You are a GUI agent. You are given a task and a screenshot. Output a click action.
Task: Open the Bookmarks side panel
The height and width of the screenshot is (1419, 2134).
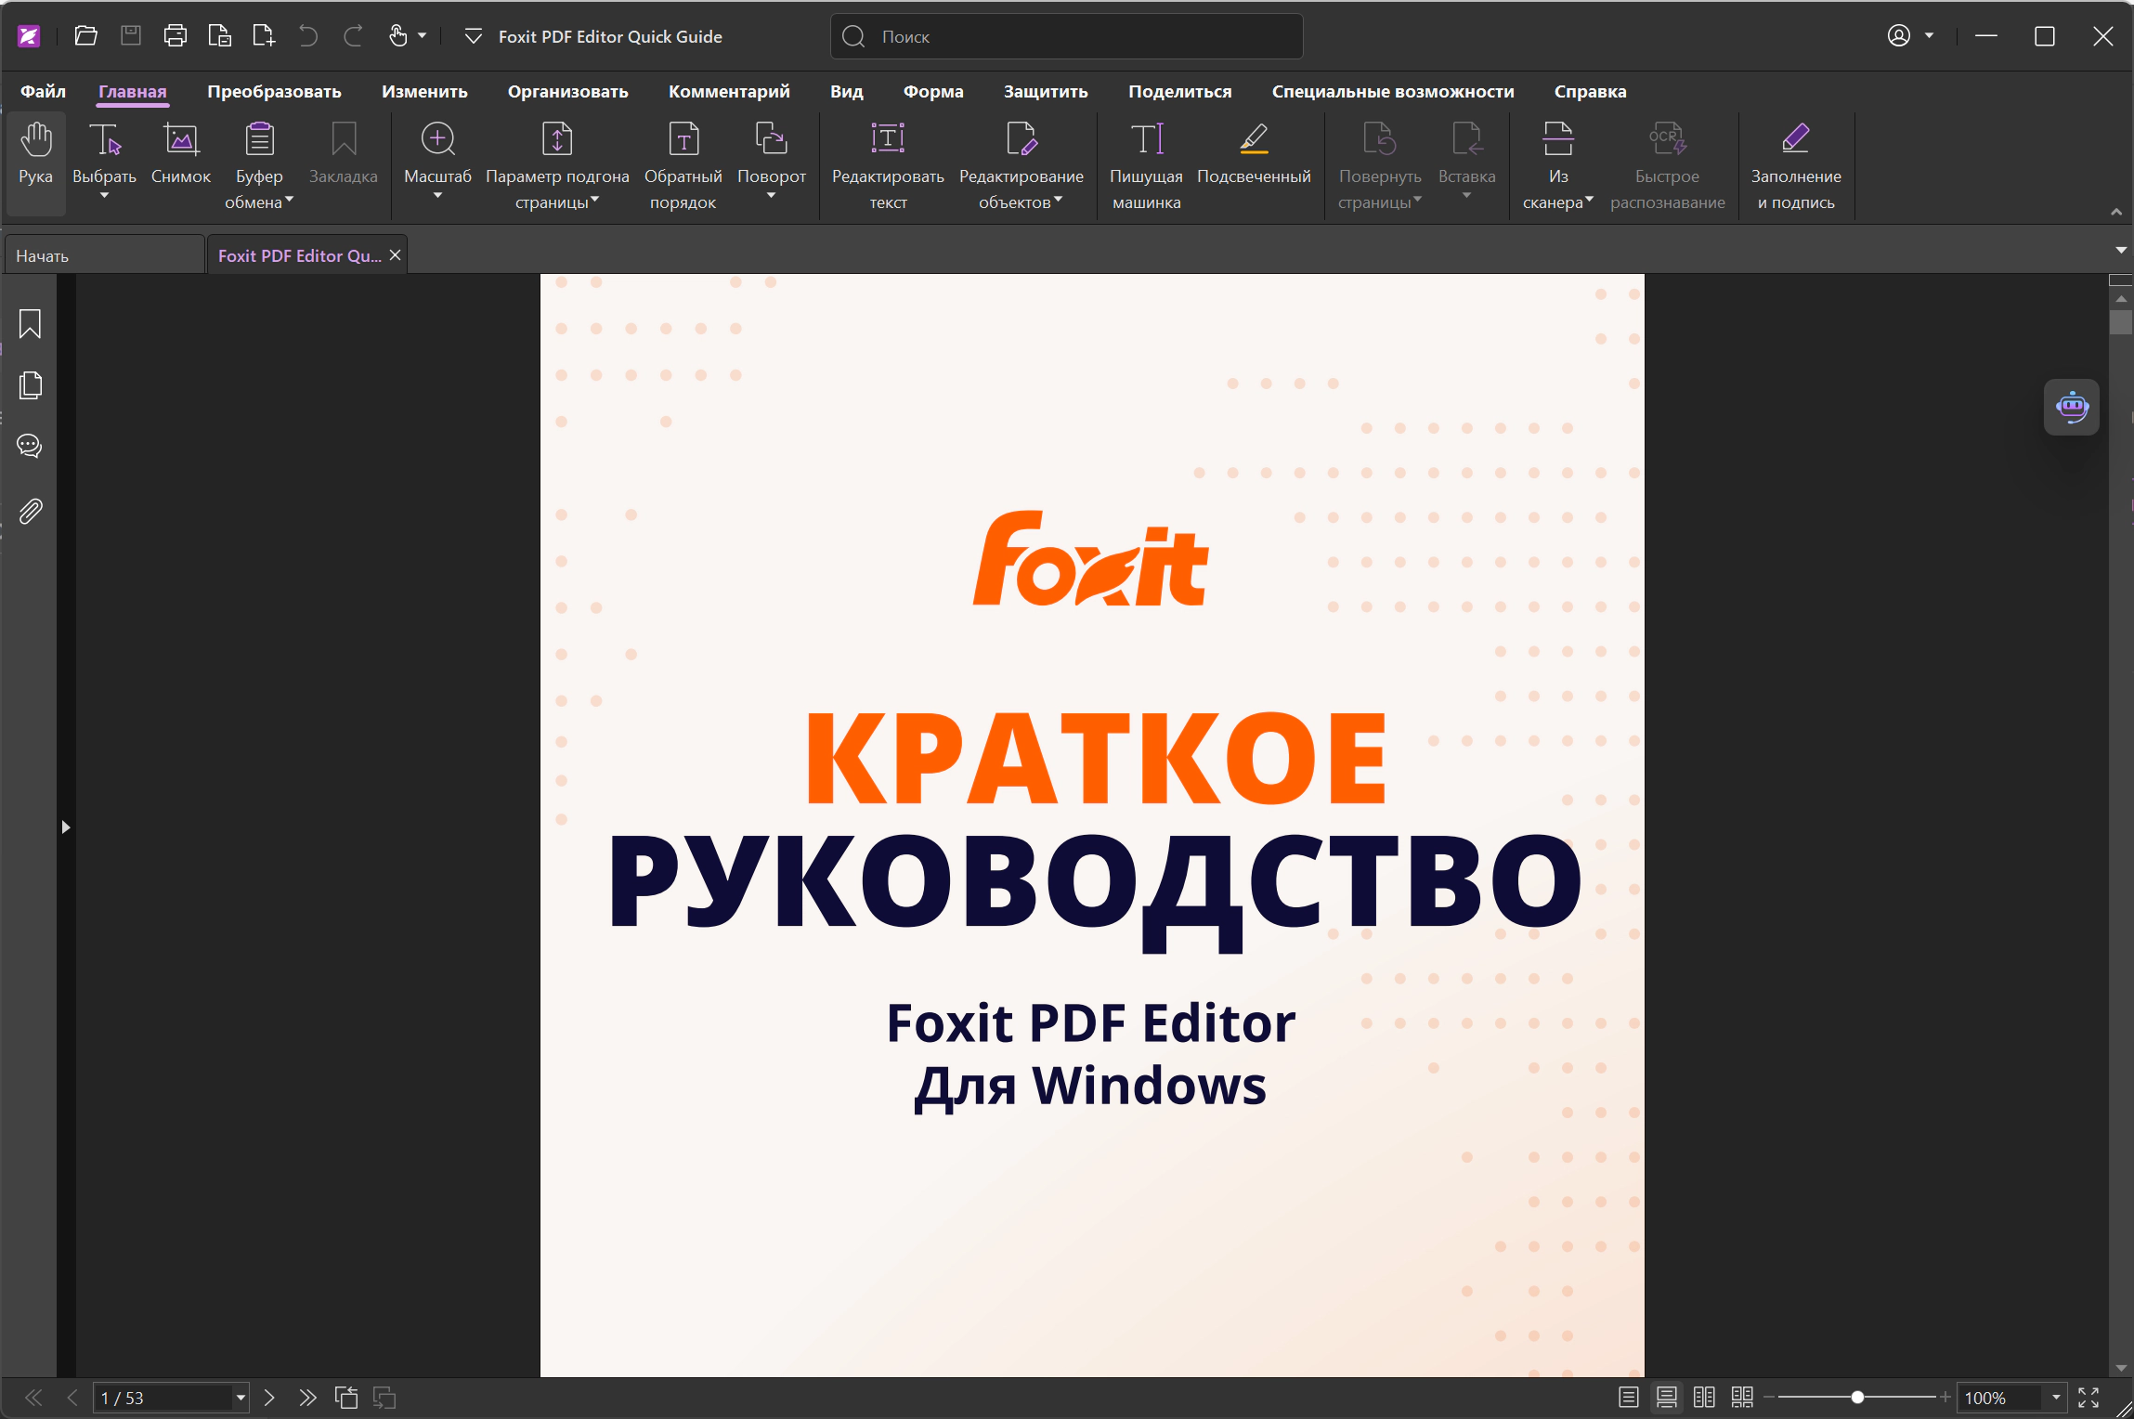[x=30, y=324]
